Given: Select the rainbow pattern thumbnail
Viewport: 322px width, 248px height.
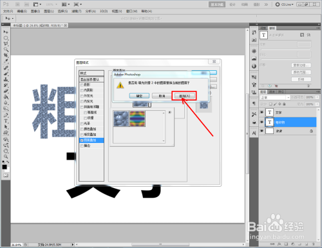Looking at the screenshot, I should coord(137,119).
